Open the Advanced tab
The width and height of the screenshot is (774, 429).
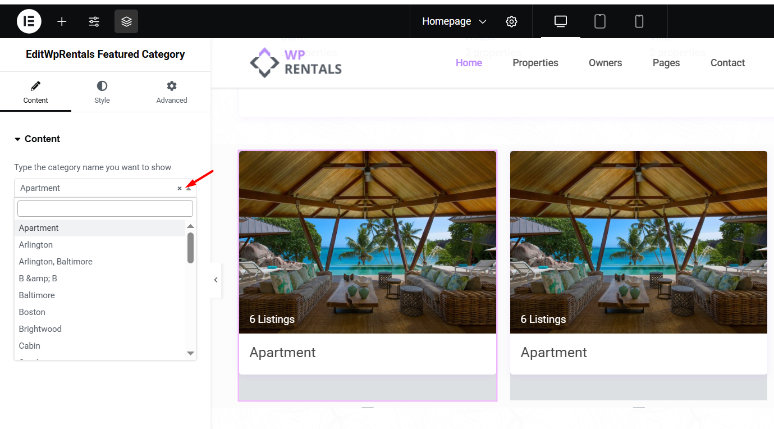click(171, 92)
